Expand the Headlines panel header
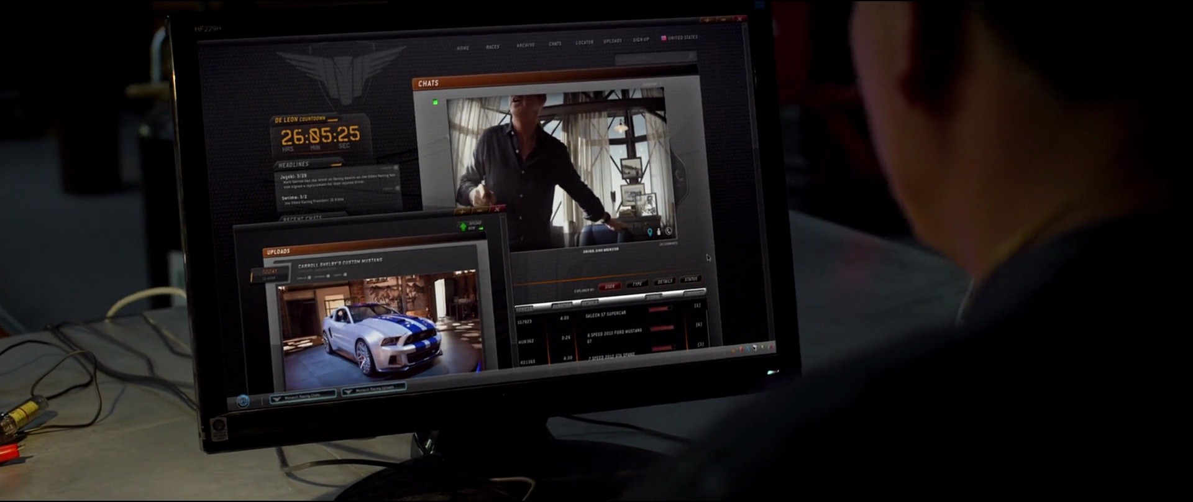Screen dimensions: 1193x502 click(x=309, y=165)
